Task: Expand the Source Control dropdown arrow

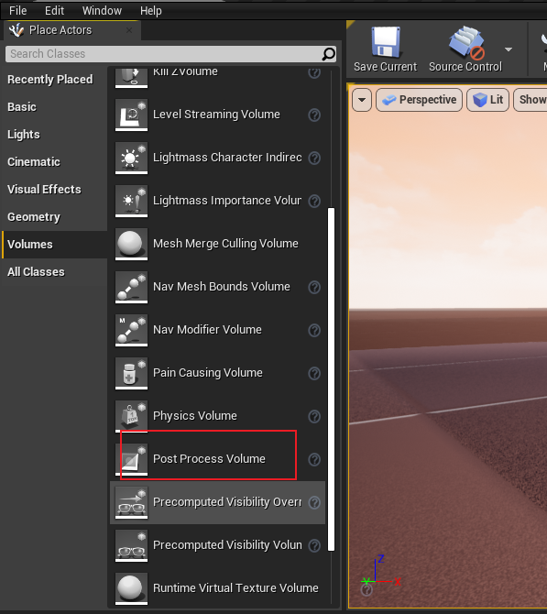Action: pyautogui.click(x=509, y=49)
